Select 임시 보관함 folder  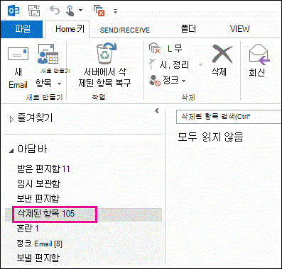tap(39, 183)
